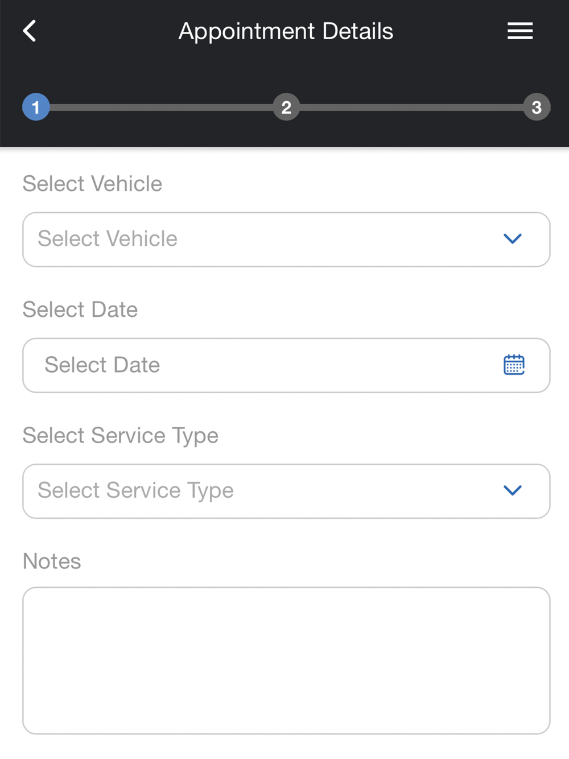The image size is (569, 759).
Task: Click the Select Date label text
Action: tap(80, 310)
